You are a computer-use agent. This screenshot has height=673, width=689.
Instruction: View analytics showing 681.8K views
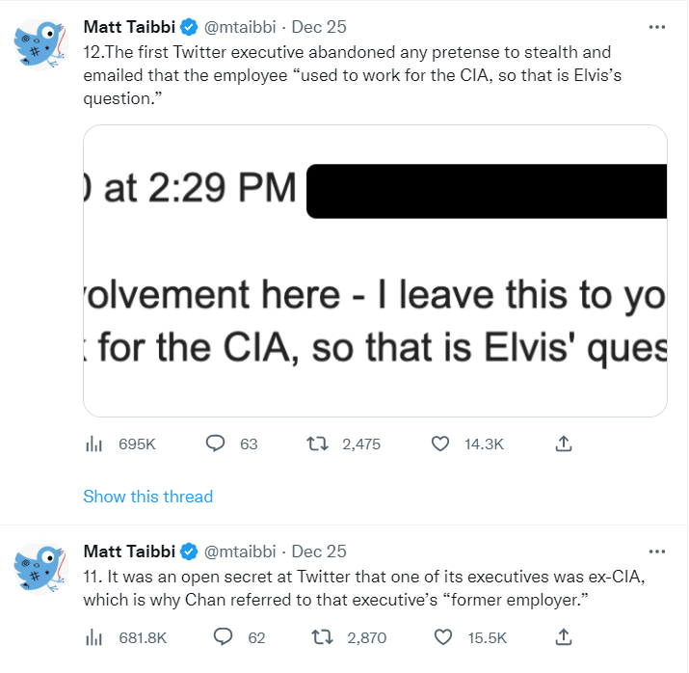click(93, 637)
